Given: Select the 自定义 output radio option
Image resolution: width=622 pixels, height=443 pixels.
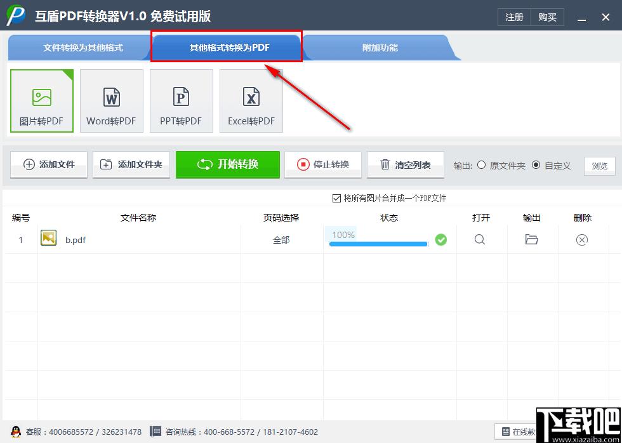Looking at the screenshot, I should (x=536, y=165).
